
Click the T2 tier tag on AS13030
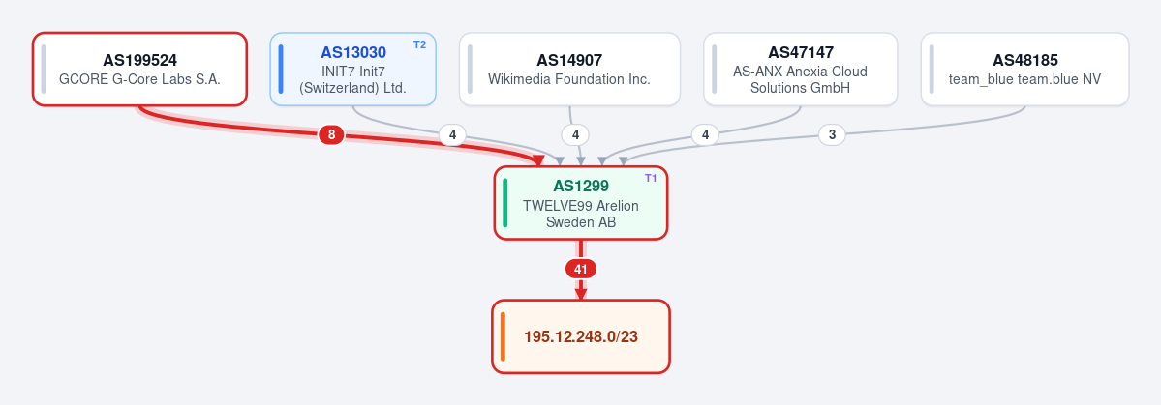point(420,44)
